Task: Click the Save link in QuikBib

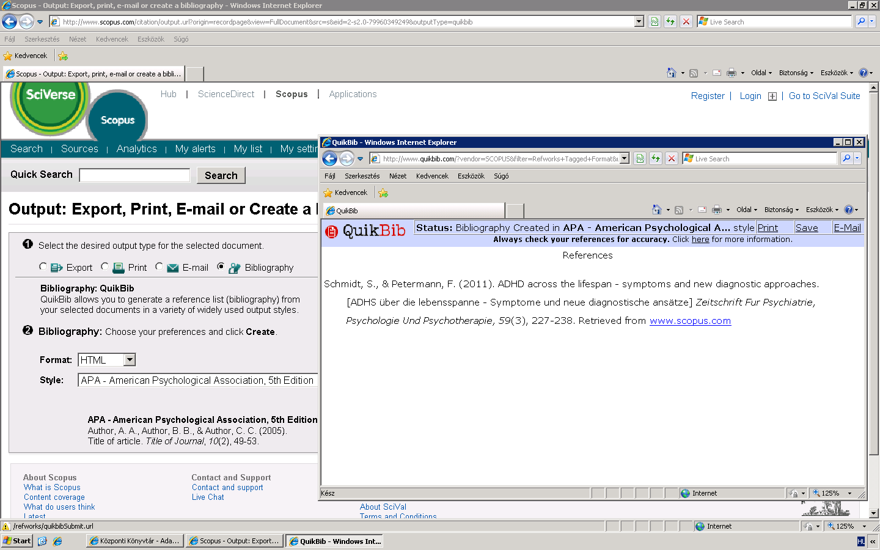Action: coord(807,227)
